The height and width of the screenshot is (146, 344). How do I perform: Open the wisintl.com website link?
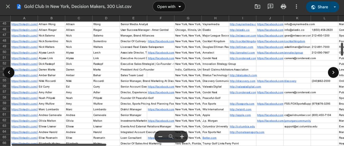tap(240, 109)
